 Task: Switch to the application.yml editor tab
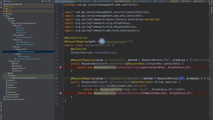point(200,1)
